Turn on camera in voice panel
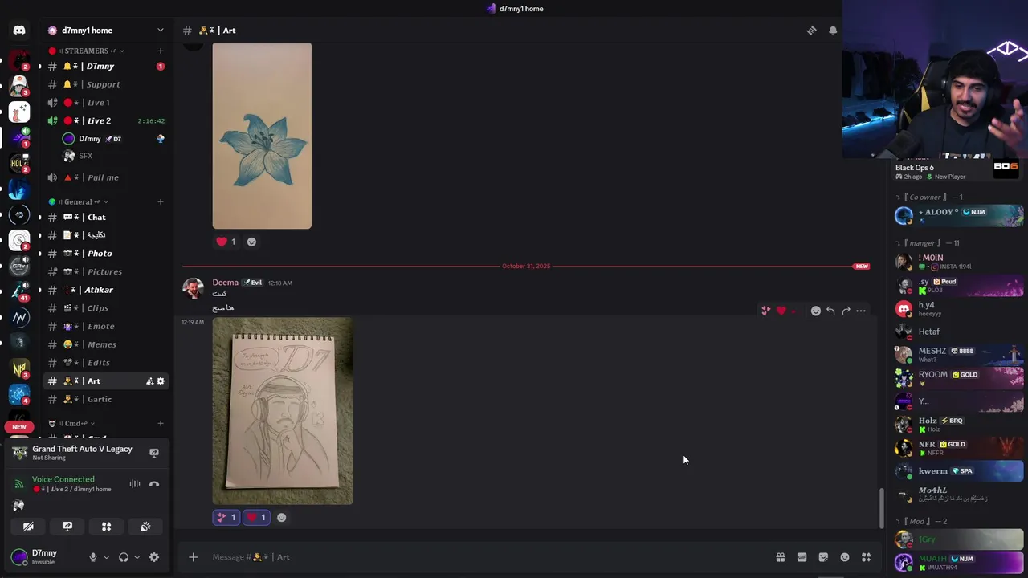 pos(28,527)
